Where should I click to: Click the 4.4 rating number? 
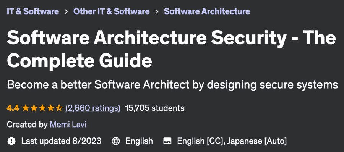[13, 108]
